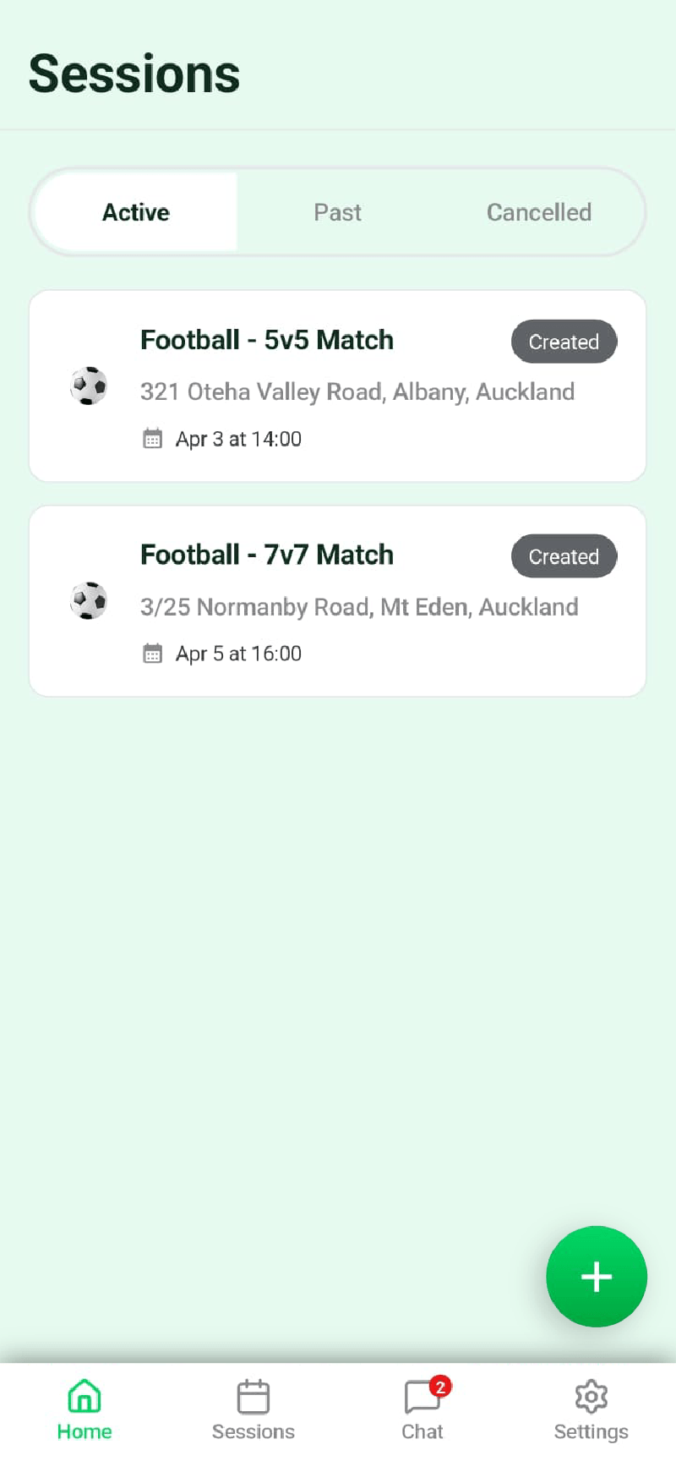Open Football - 7v7 Match session title
Image resolution: width=676 pixels, height=1461 pixels.
267,555
